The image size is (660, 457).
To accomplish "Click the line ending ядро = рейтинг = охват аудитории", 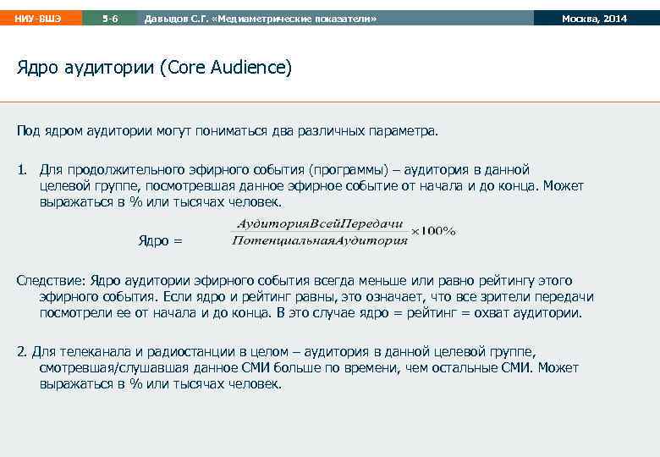I will pos(311,312).
